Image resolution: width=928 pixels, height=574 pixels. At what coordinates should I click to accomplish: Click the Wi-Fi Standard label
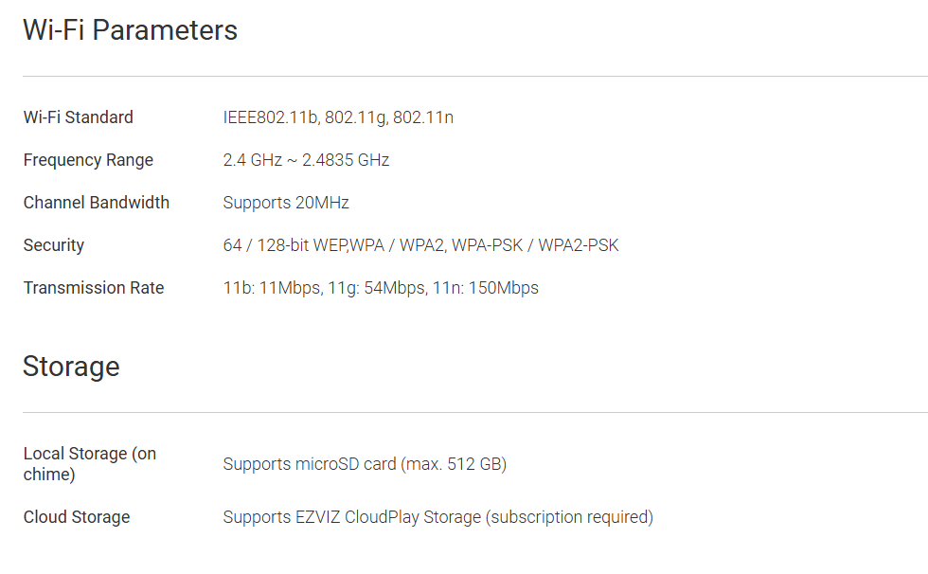78,117
